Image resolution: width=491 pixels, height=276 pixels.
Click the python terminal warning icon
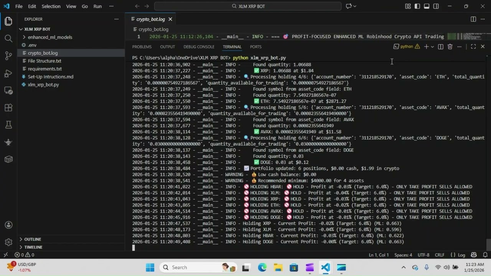(417, 47)
